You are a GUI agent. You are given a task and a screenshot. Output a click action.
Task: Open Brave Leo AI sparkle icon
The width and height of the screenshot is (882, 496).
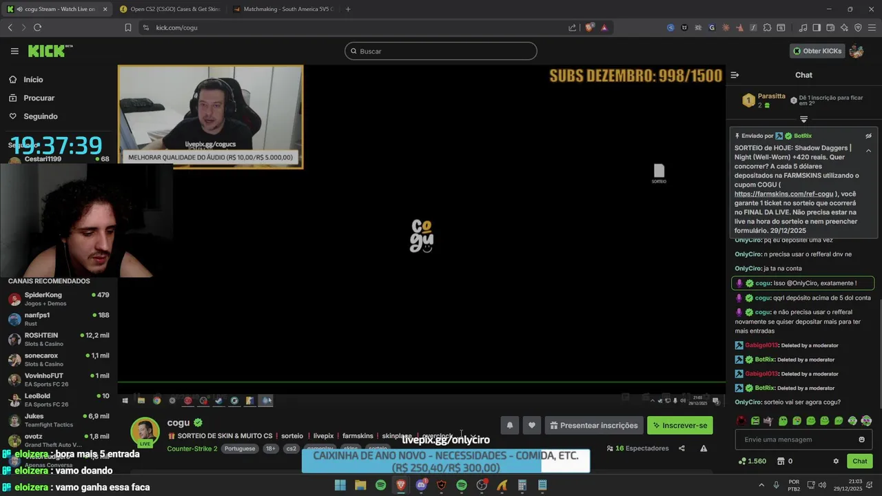click(844, 28)
